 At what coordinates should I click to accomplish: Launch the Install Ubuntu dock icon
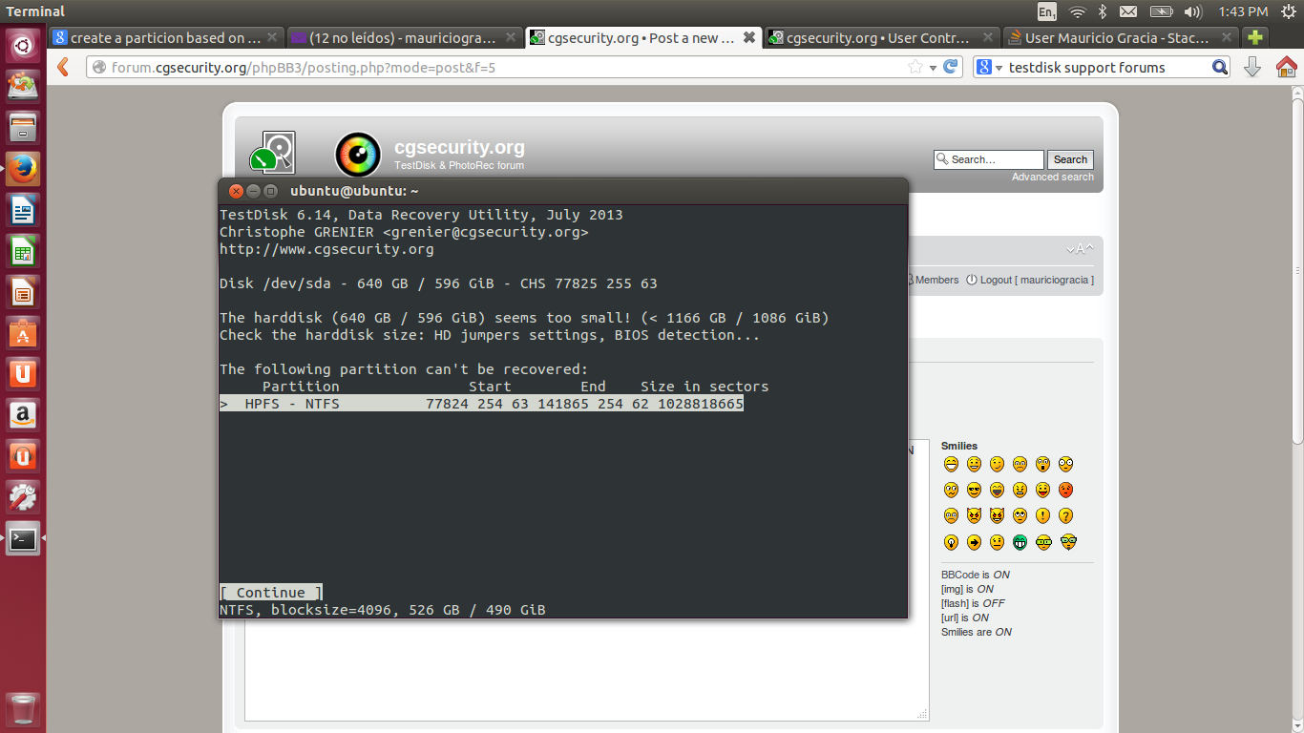(x=23, y=85)
